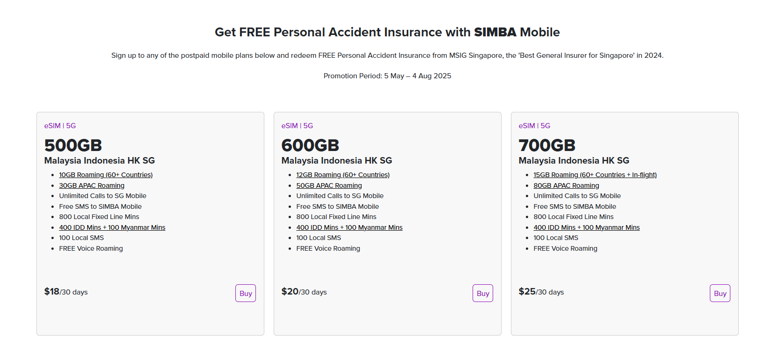Open 80GB APAC Roaming link
The image size is (757, 357).
tap(566, 185)
